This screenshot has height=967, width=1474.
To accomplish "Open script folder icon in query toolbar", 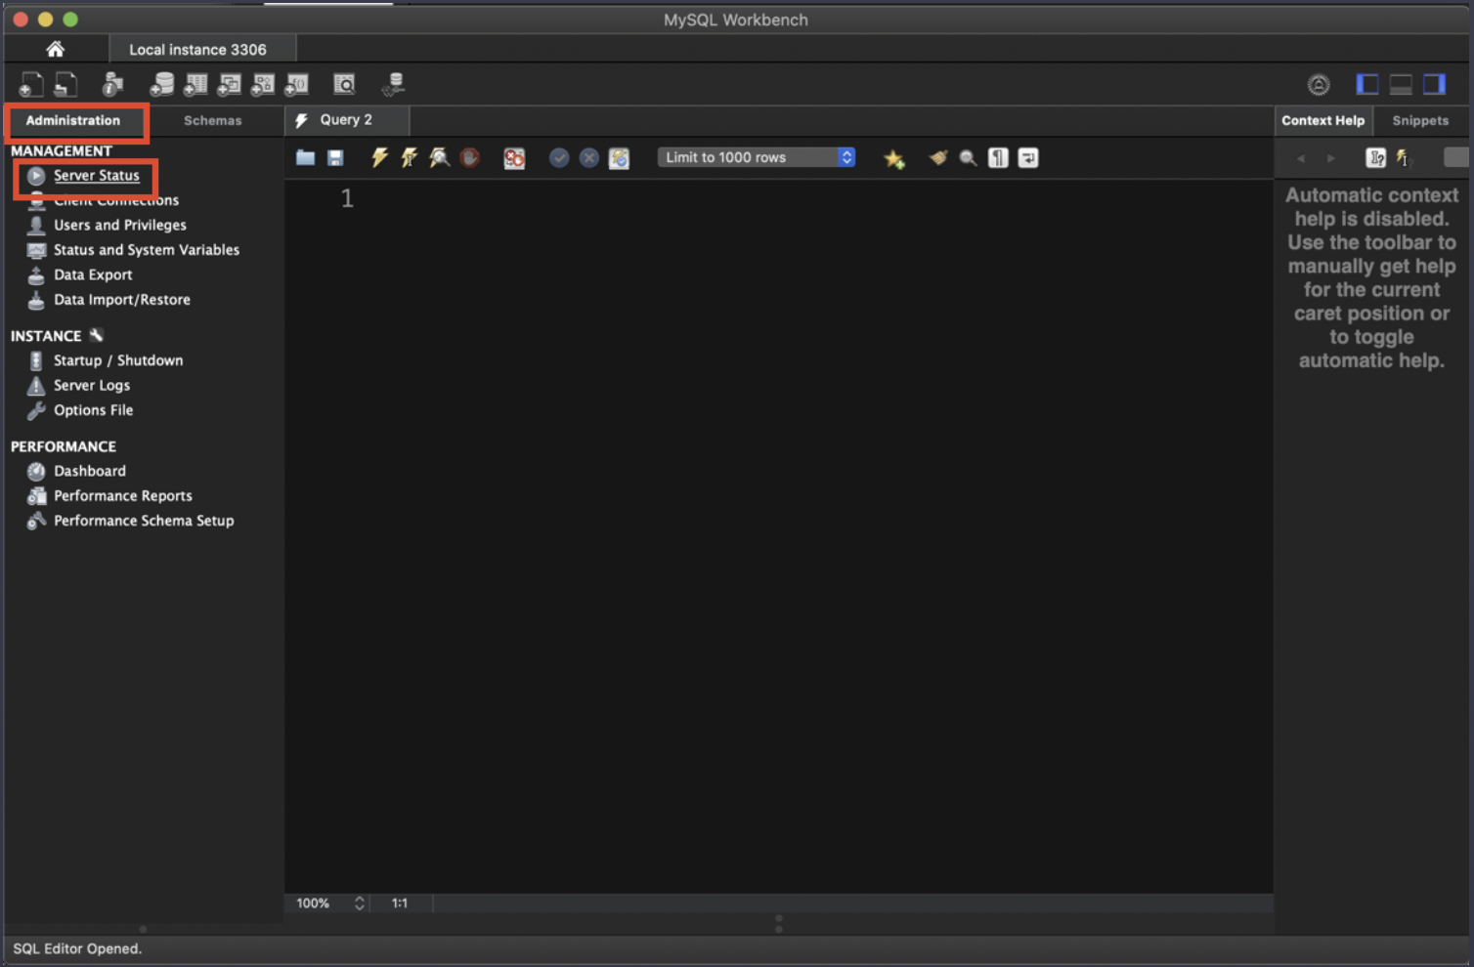I will click(x=306, y=158).
